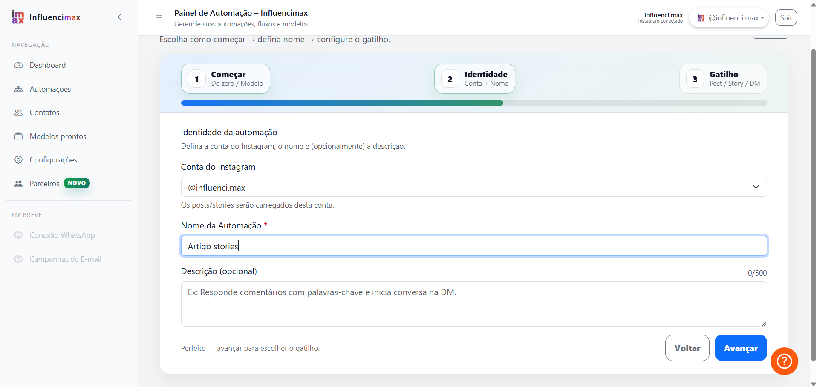Click the wizard progress bar
817x387 pixels.
474,103
